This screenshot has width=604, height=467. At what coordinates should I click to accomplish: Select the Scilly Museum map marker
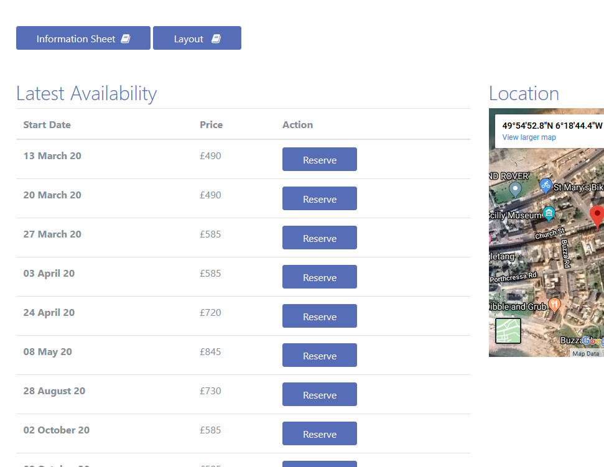pyautogui.click(x=549, y=213)
